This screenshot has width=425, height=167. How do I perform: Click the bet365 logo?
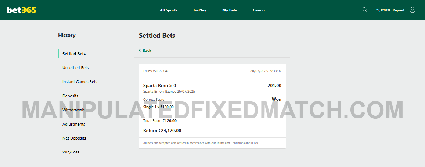click(22, 10)
